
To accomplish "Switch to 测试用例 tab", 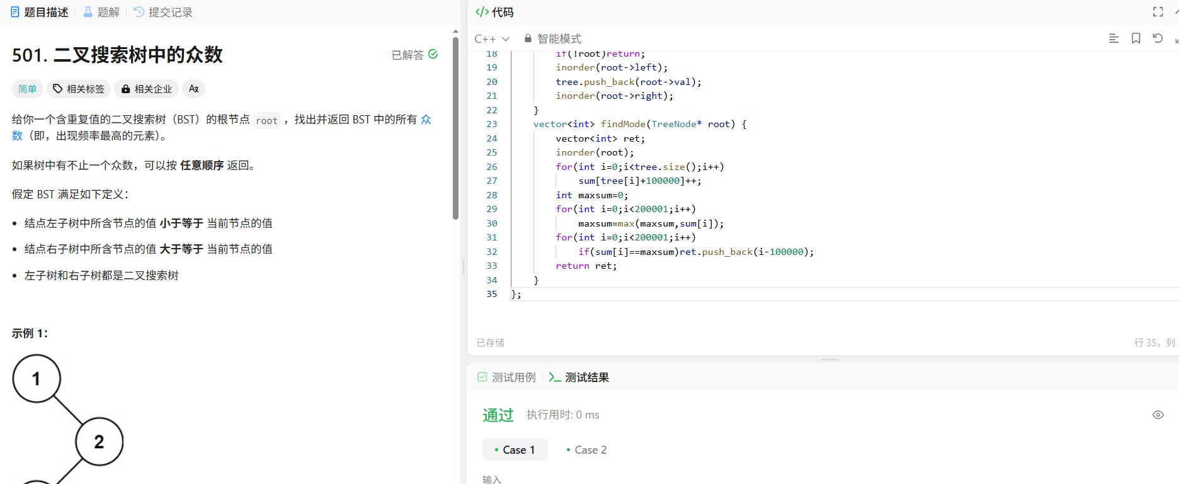I will 507,377.
